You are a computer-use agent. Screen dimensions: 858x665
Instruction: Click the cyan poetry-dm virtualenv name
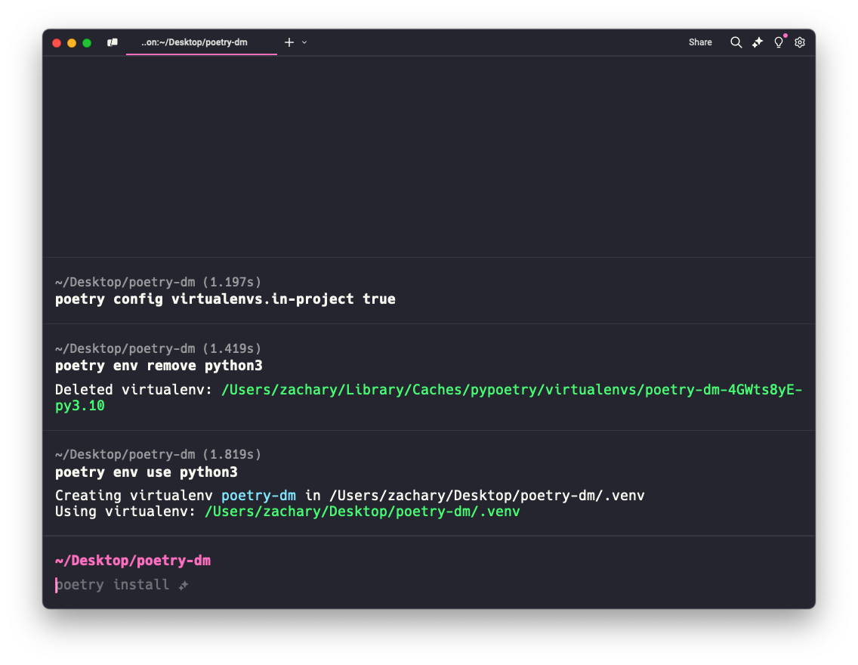tap(259, 496)
